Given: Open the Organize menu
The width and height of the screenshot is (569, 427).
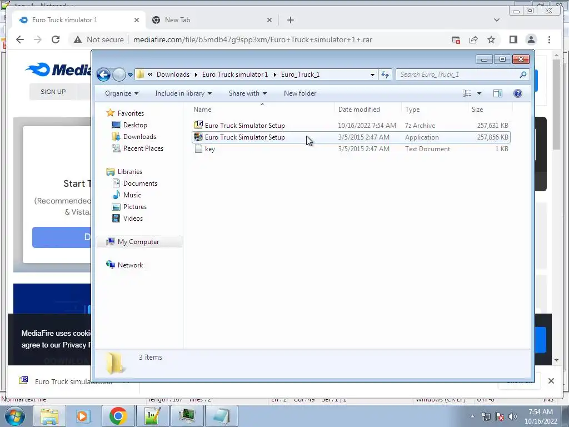Looking at the screenshot, I should 122,93.
